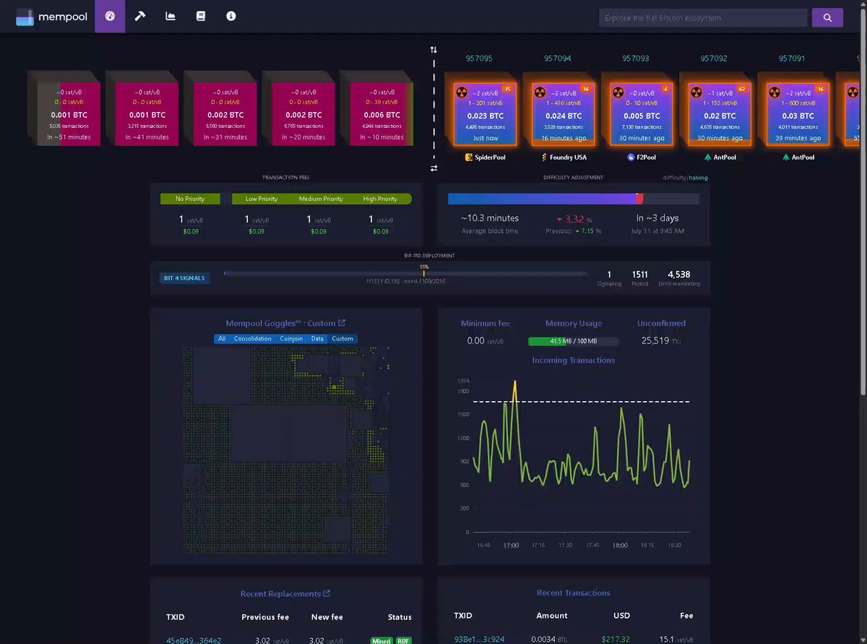867x644 pixels.
Task: Open the Mining hammer icon
Action: tap(140, 16)
